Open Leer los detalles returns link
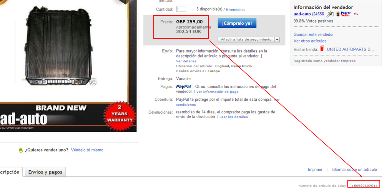Screen dimensions: 384x188 233,117
